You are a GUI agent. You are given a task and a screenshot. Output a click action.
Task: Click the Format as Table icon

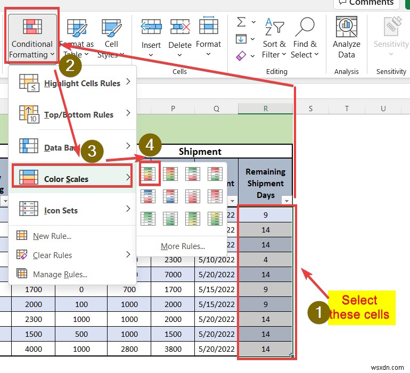click(77, 27)
